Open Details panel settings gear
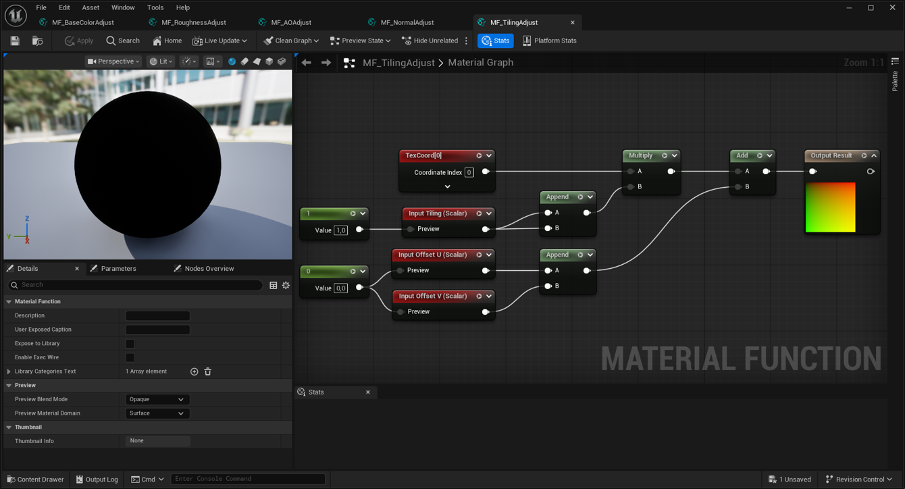905x489 pixels. point(286,286)
